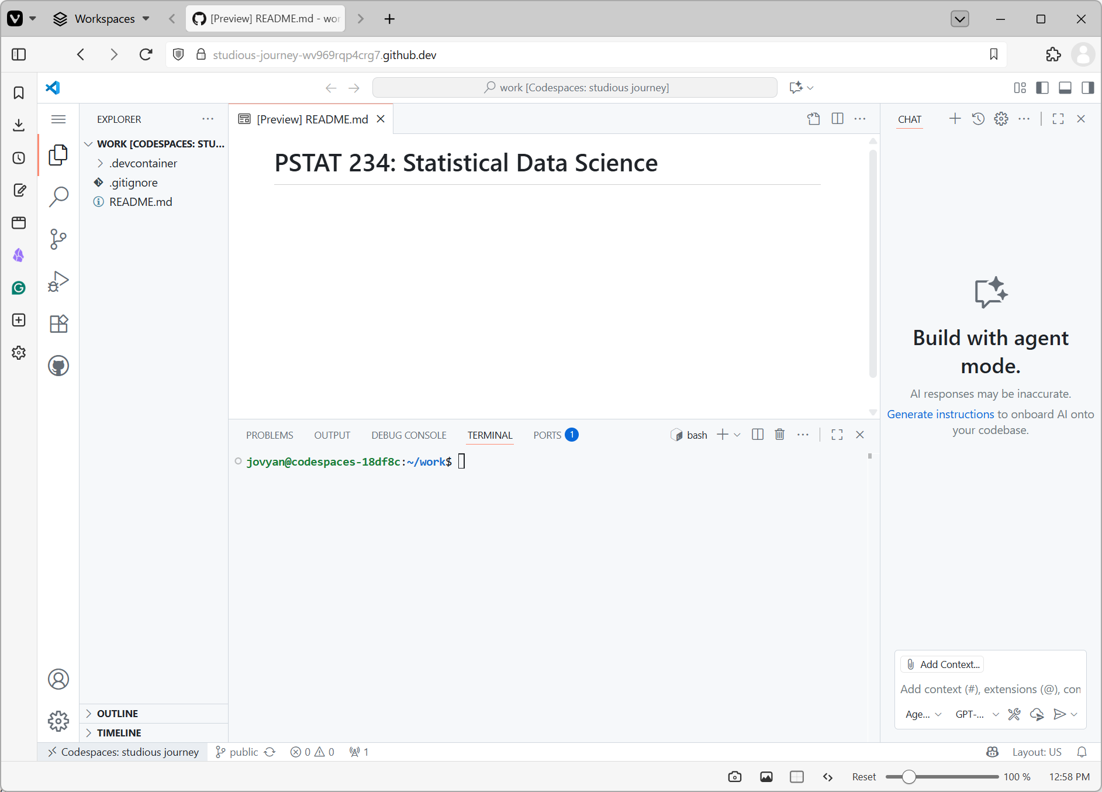Adjust the browser zoom slider
1102x792 pixels.
coord(908,777)
